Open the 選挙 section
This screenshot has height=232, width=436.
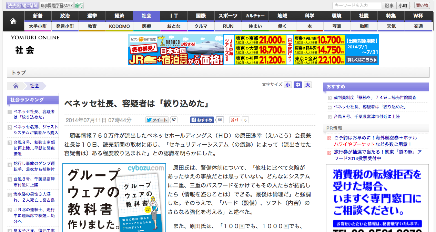click(92, 16)
